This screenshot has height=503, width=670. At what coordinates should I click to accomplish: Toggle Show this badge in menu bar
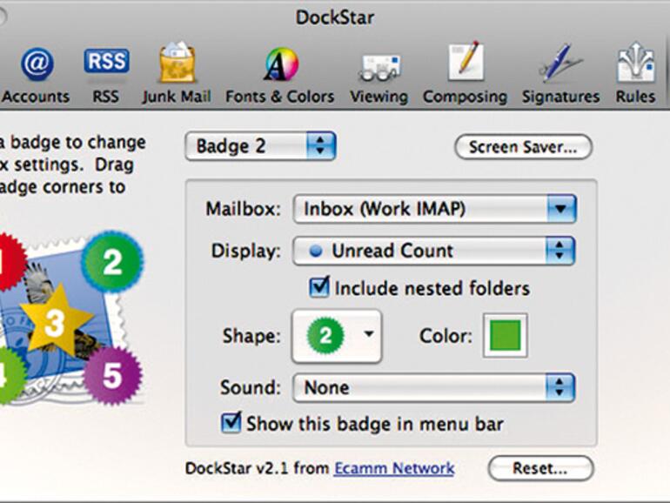click(231, 423)
